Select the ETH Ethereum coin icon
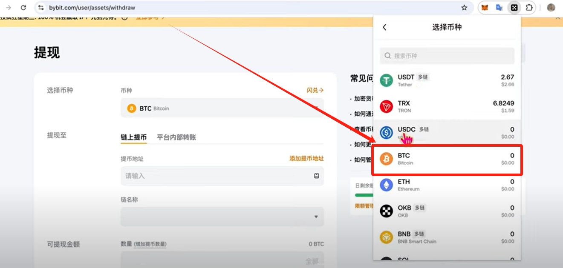This screenshot has height=268, width=563. tap(387, 185)
